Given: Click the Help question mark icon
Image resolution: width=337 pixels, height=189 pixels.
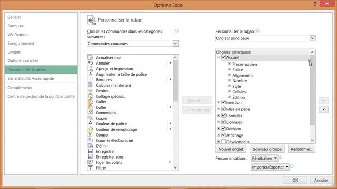Looking at the screenshot, I should (315, 4).
